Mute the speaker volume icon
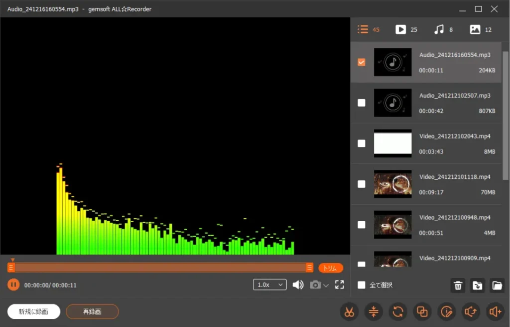Viewport: 510px width, 327px height. (298, 285)
